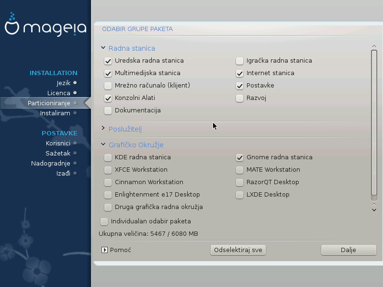
Task: Select Licenca step in sidebar
Action: click(58, 93)
